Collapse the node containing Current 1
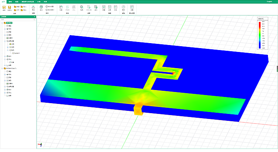 (x=8, y=50)
